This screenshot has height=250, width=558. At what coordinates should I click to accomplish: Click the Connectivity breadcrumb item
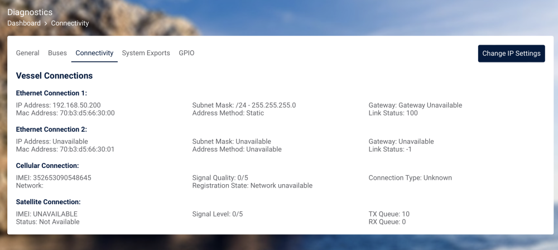point(70,23)
